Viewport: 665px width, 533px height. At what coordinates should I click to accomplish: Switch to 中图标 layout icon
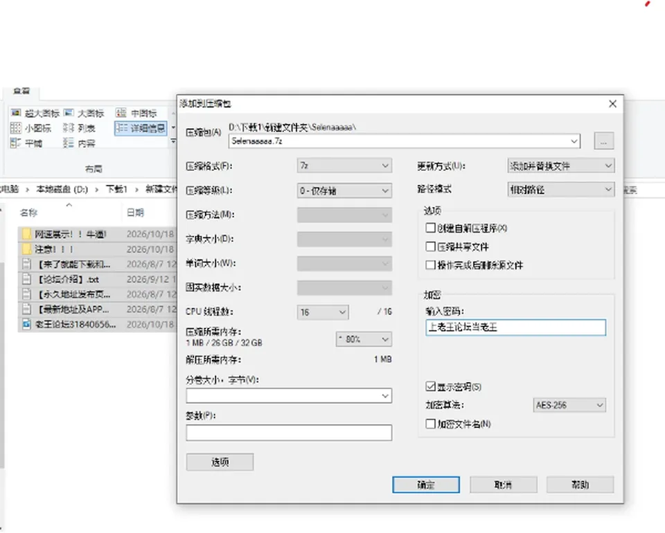tap(121, 113)
